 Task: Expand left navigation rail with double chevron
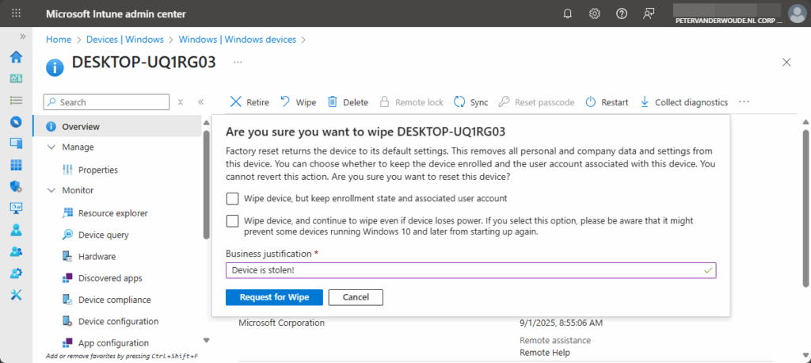(x=23, y=36)
